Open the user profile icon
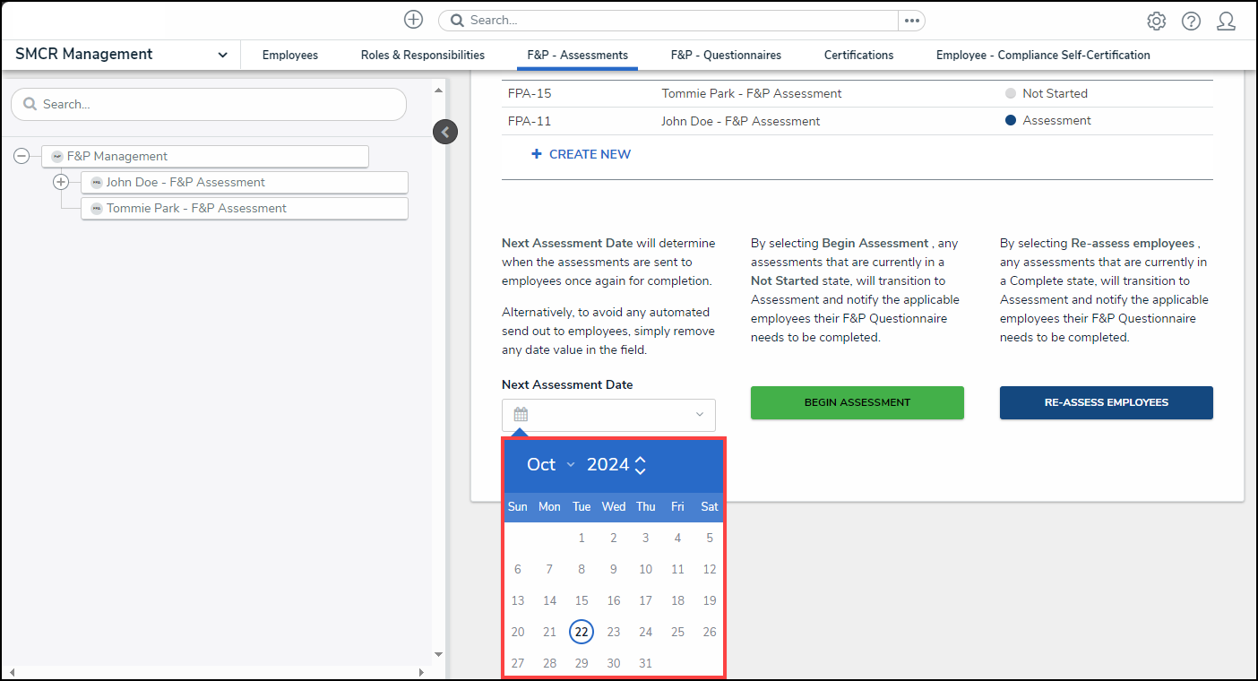 [x=1226, y=22]
